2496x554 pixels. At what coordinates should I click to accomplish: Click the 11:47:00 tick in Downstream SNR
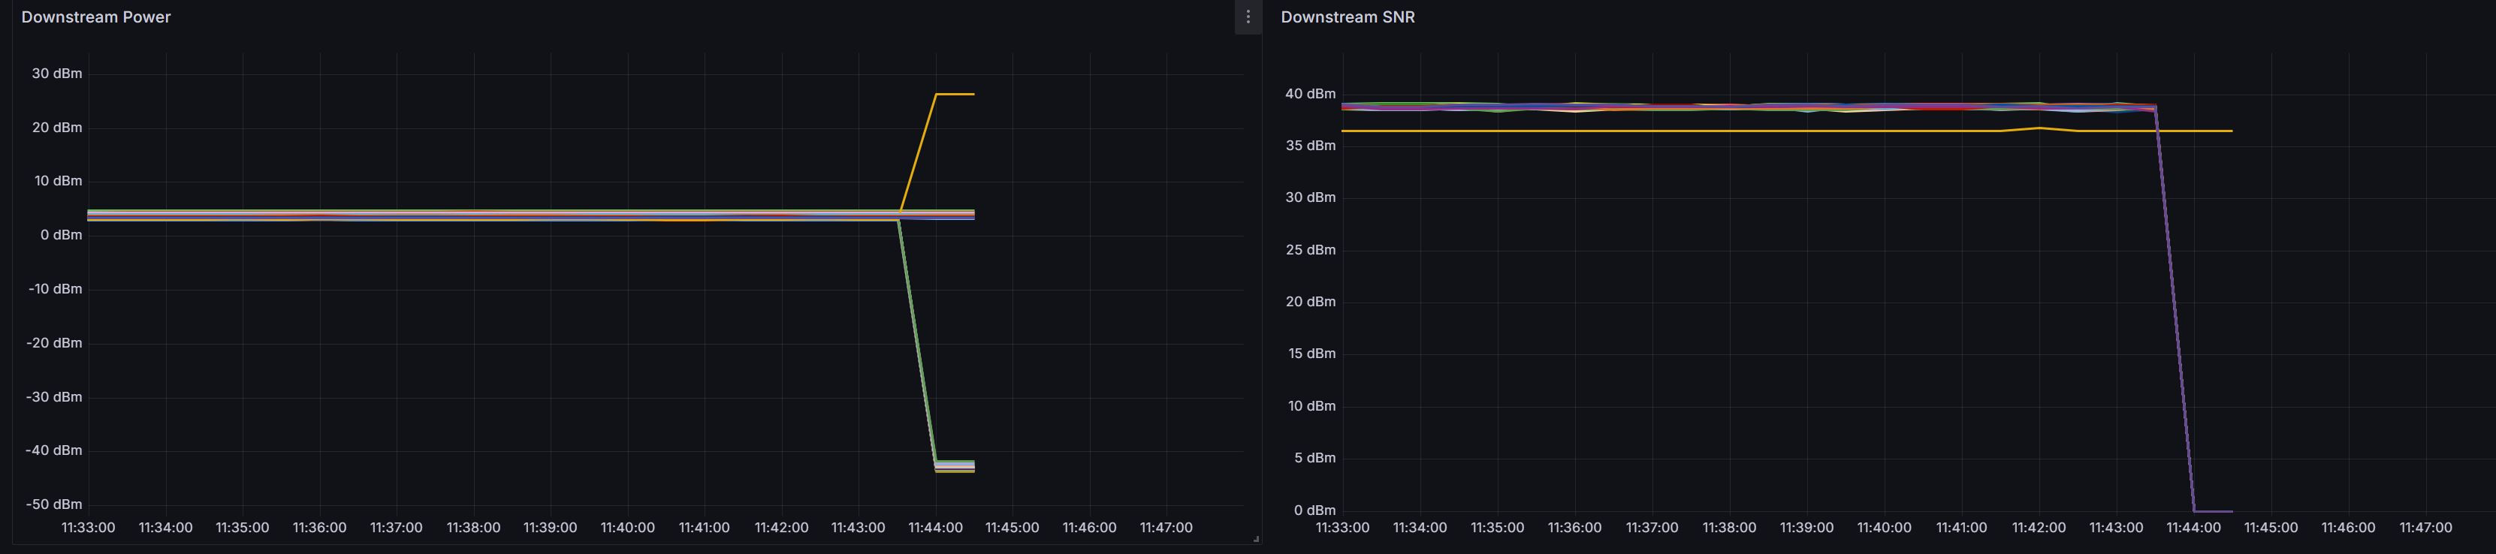click(x=2425, y=528)
